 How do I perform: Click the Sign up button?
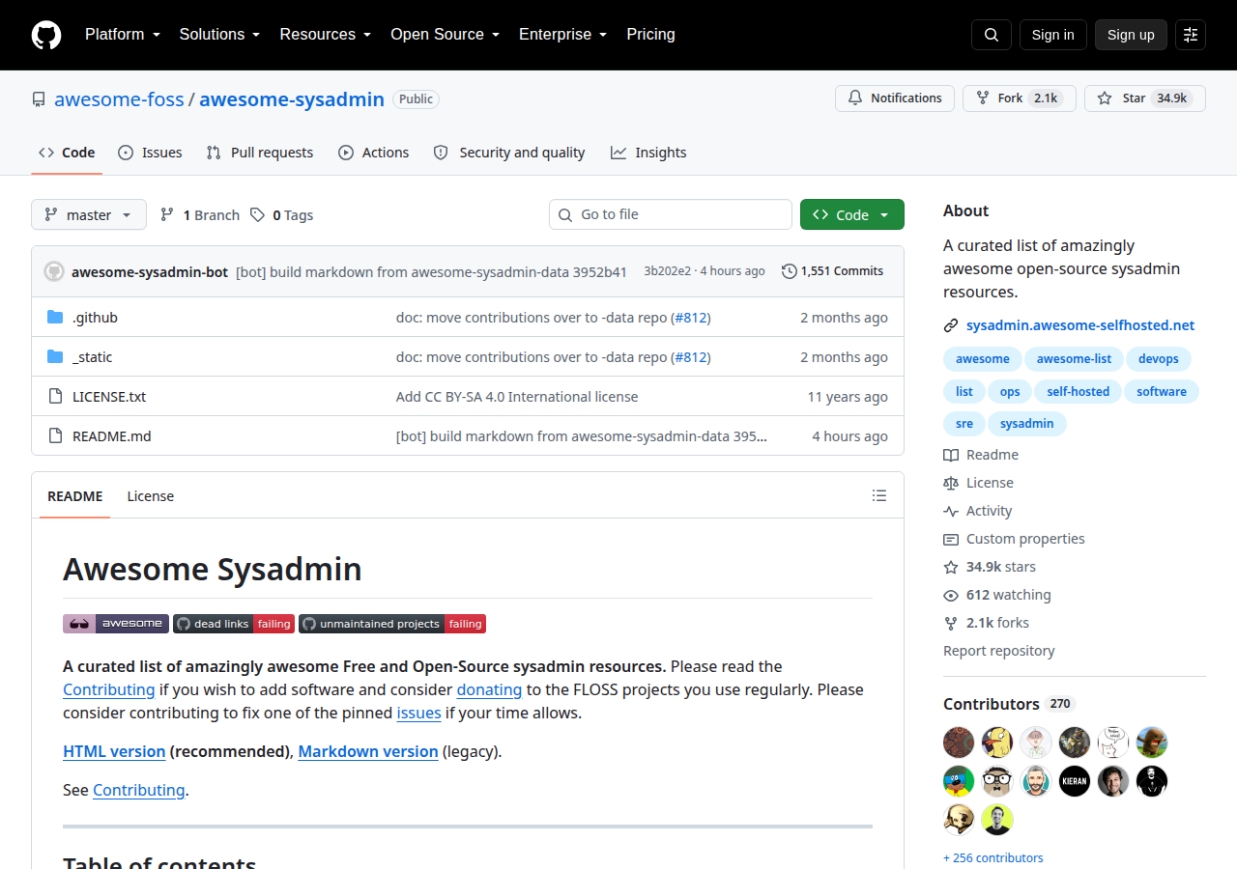click(1131, 35)
